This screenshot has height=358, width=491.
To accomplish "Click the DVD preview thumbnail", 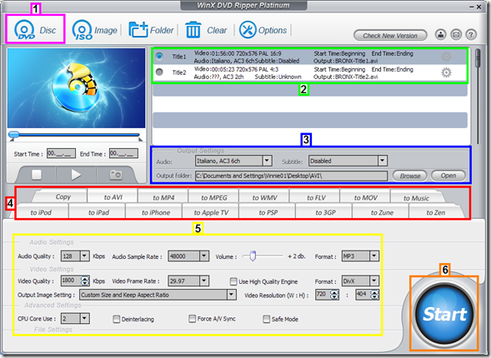I will [x=77, y=88].
